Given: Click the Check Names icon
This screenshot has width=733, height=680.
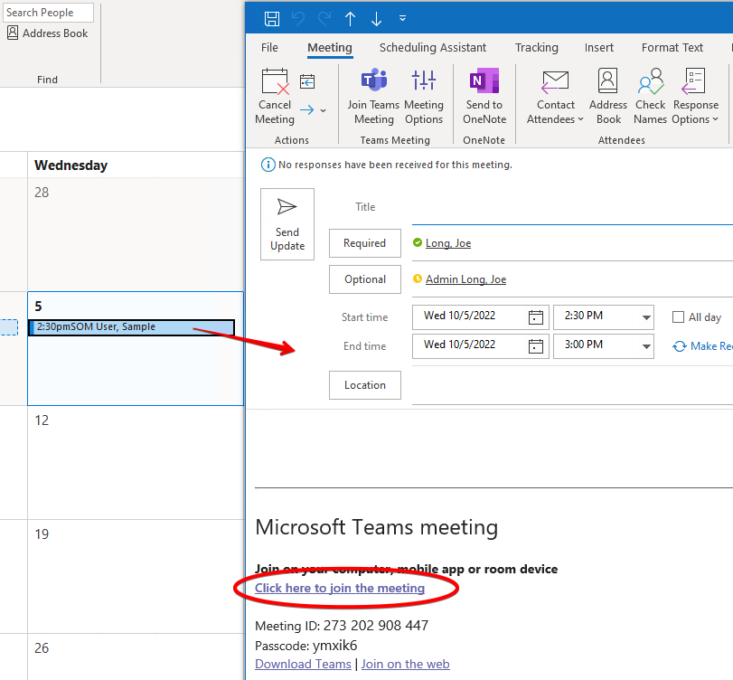Looking at the screenshot, I should coord(650,97).
